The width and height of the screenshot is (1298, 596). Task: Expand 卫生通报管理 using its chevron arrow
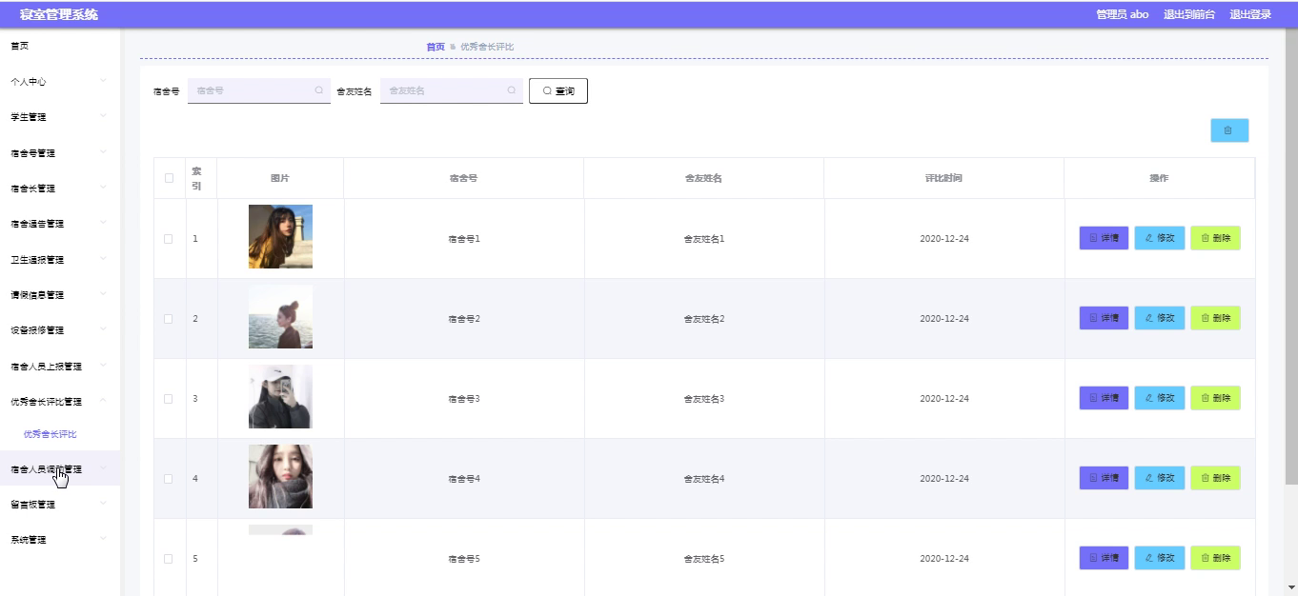(103, 259)
